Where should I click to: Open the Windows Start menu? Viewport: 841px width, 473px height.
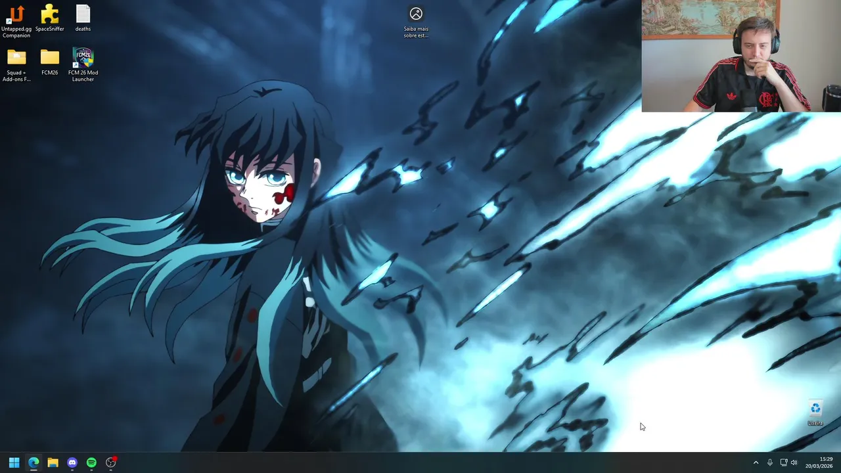[x=14, y=462]
